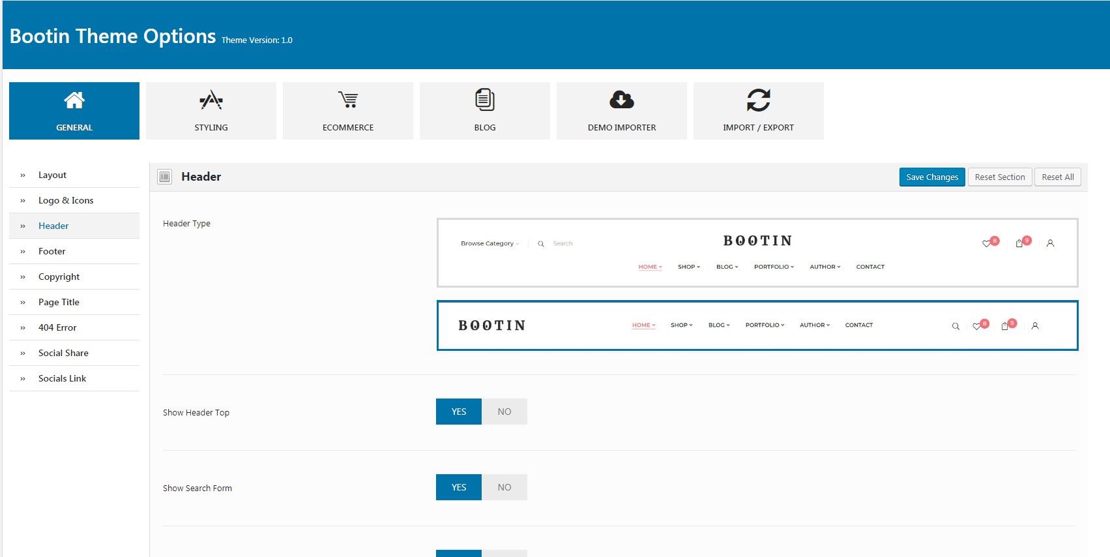The image size is (1110, 557).
Task: Open the GENERAL tab
Action: 74,111
